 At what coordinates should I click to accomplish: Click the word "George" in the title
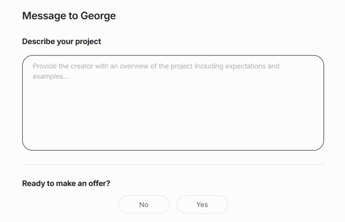(x=98, y=16)
